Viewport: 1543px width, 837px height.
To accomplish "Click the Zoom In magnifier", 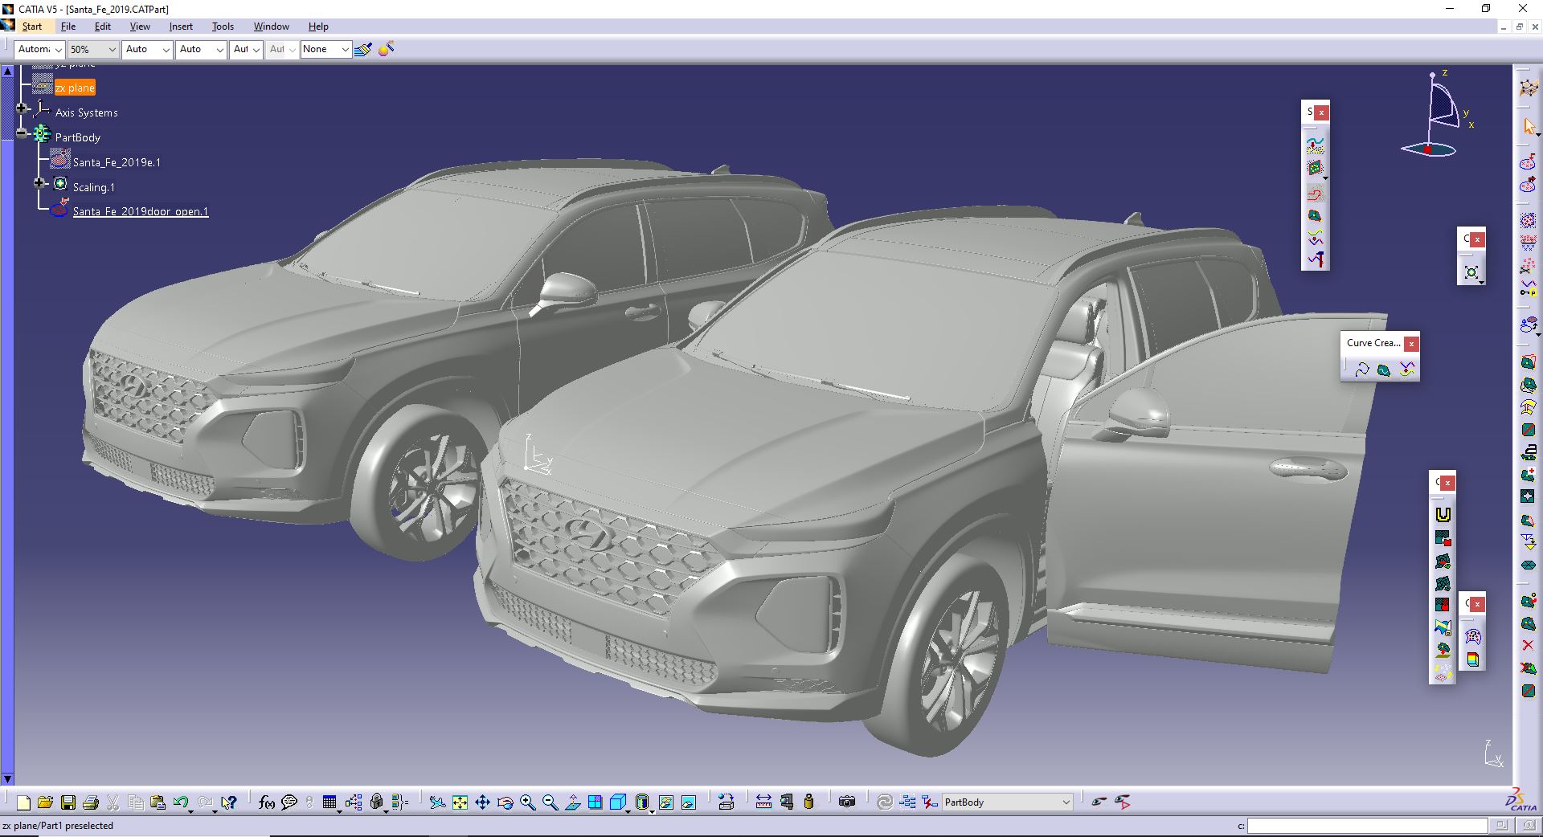I will 527,802.
